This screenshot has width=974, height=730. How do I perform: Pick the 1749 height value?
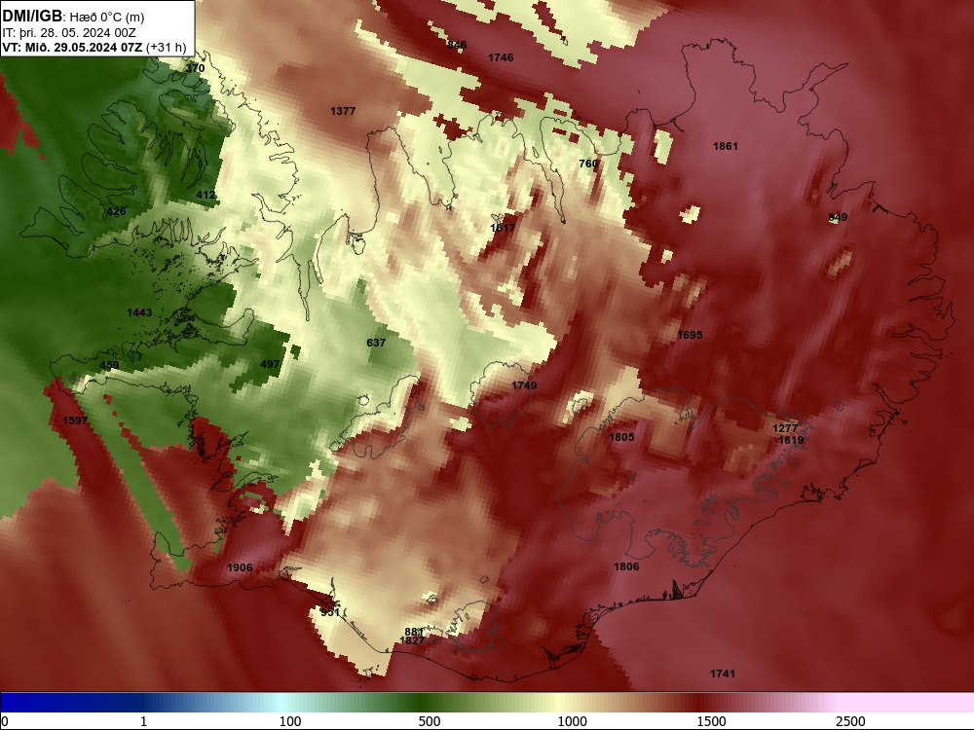coord(524,385)
